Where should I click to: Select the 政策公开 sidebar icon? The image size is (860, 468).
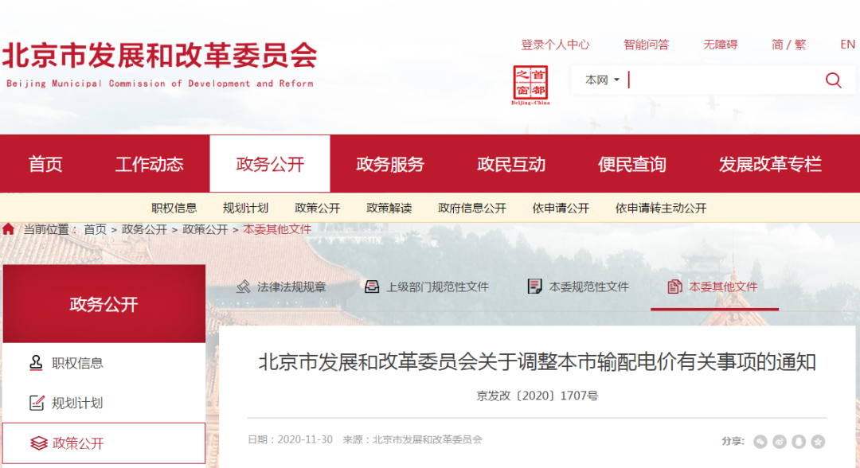point(35,443)
